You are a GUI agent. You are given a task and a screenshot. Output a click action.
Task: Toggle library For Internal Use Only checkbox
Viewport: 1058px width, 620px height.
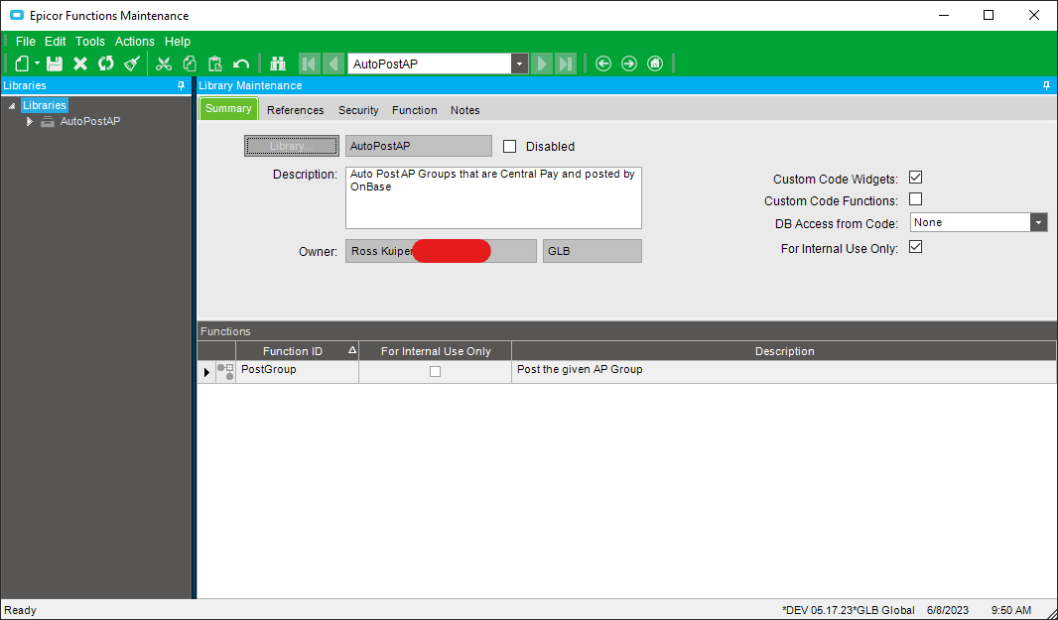(916, 247)
